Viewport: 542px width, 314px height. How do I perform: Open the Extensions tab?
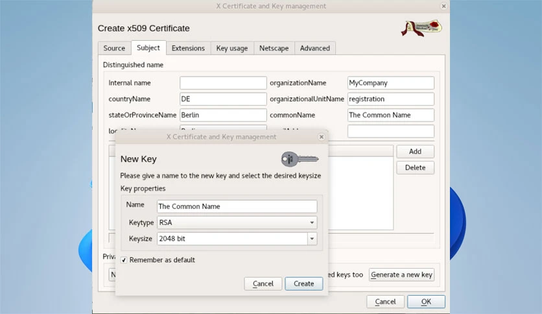coord(189,48)
